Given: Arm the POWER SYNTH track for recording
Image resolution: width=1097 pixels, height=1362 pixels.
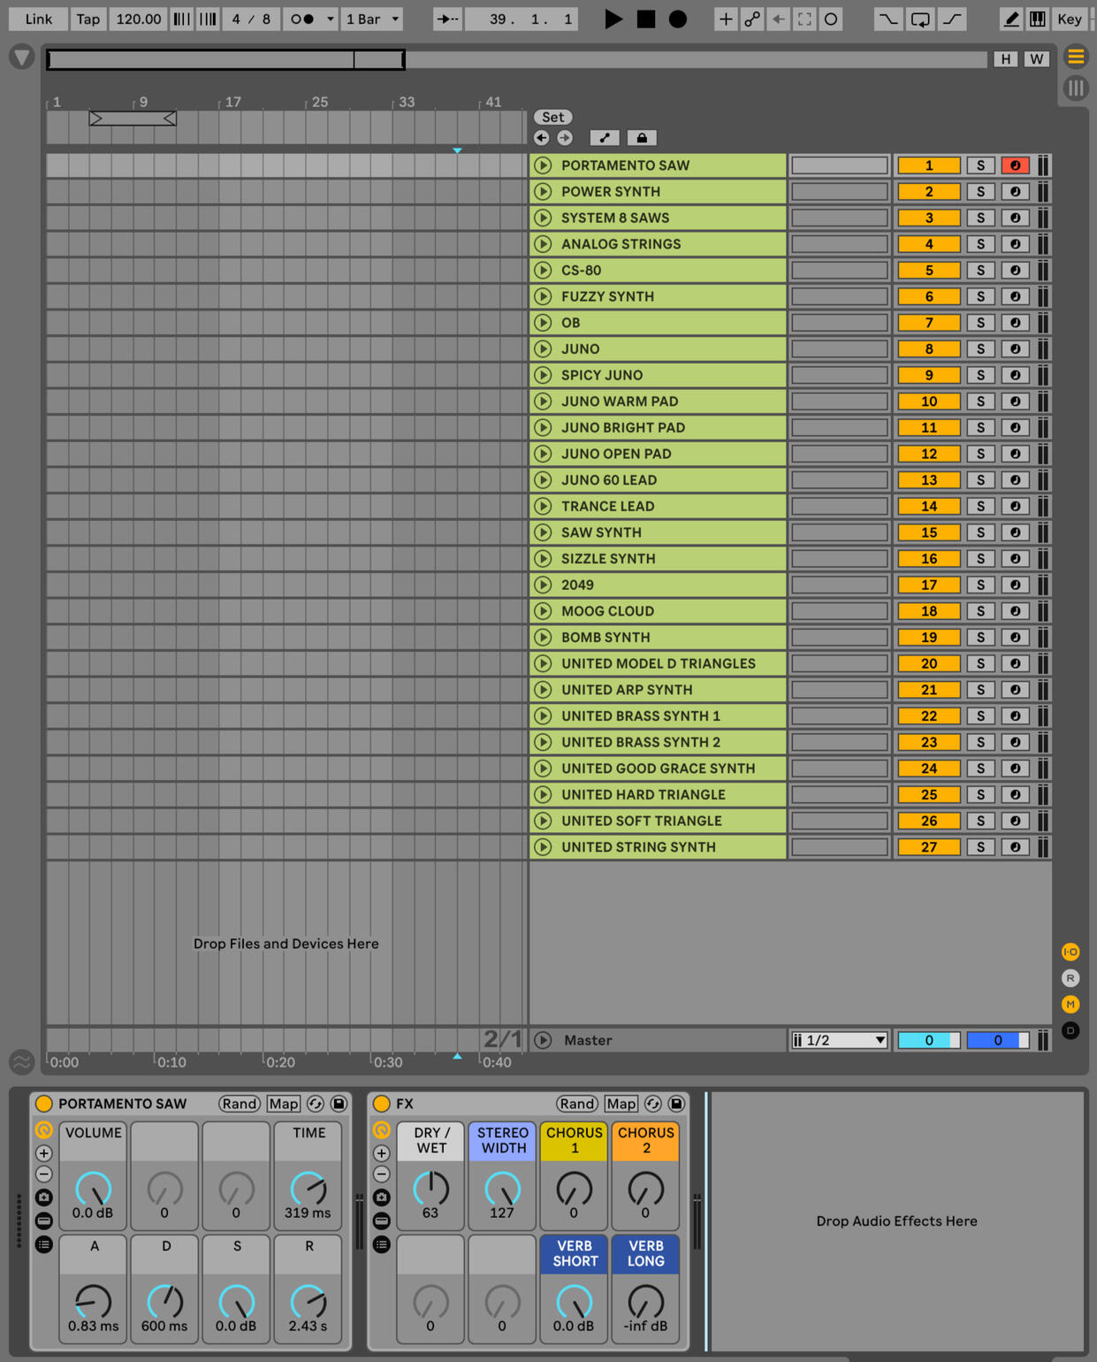Looking at the screenshot, I should (x=1015, y=192).
